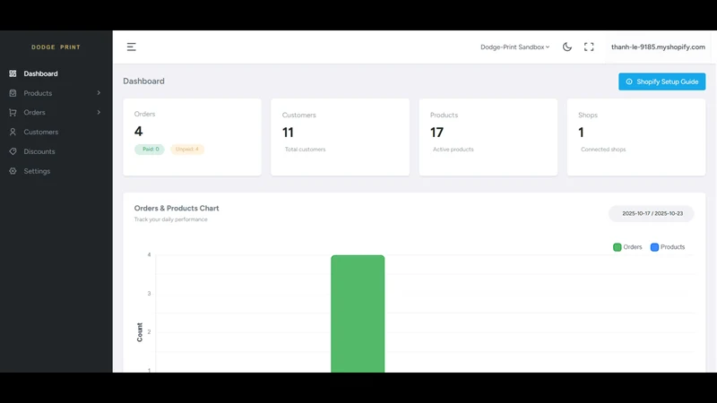Click the 'Track your daily performance' subtitle
Screen dimensions: 717x403
coord(170,219)
